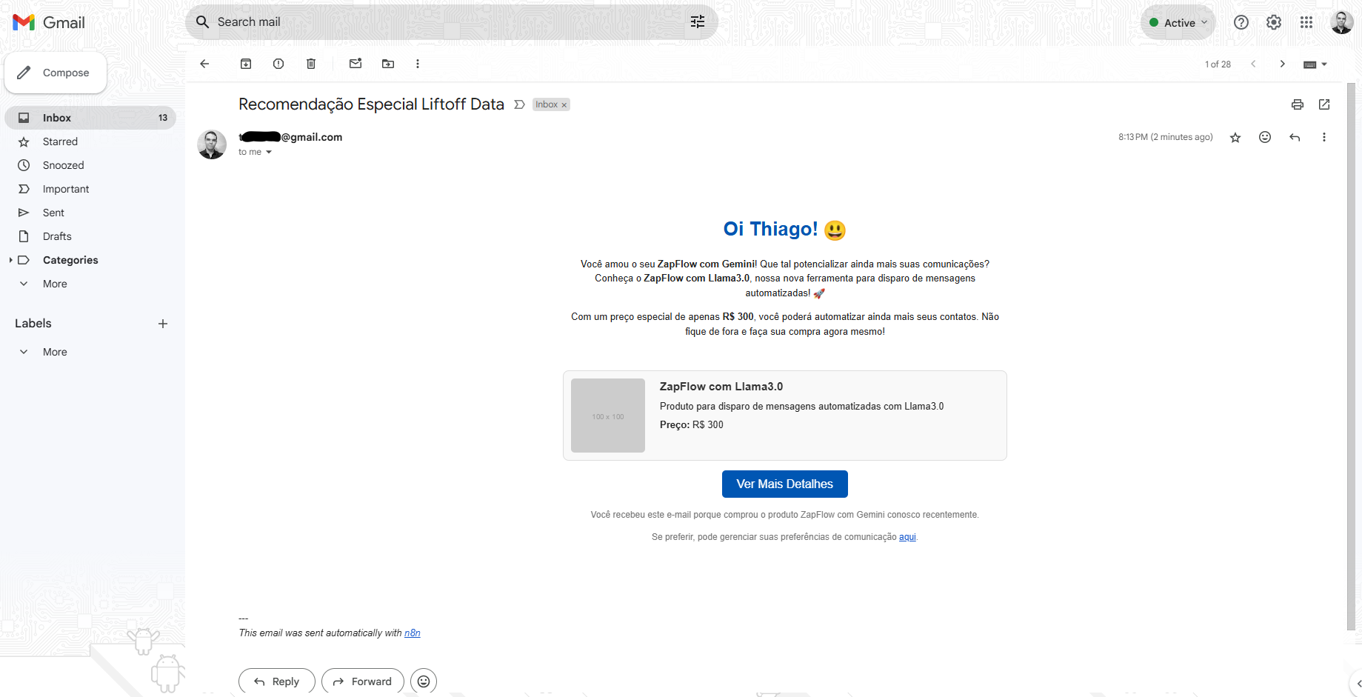Toggle importance marker beside subject
This screenshot has width=1362, height=697.
pos(519,104)
